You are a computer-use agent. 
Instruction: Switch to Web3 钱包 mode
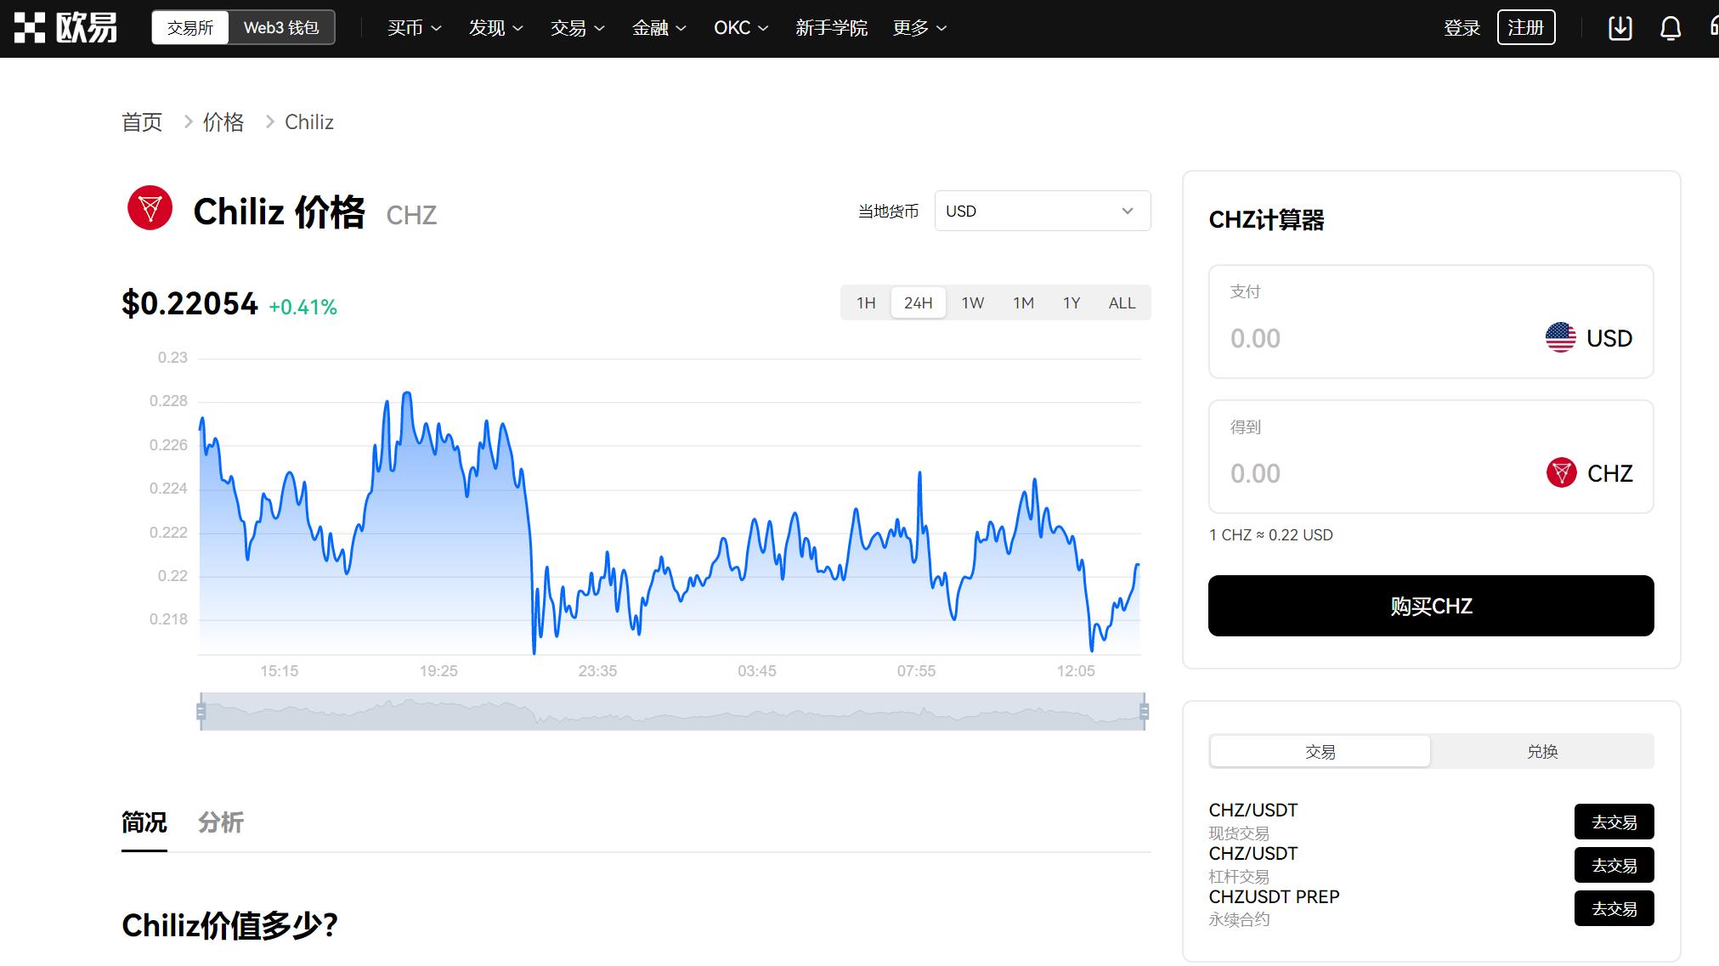coord(281,26)
